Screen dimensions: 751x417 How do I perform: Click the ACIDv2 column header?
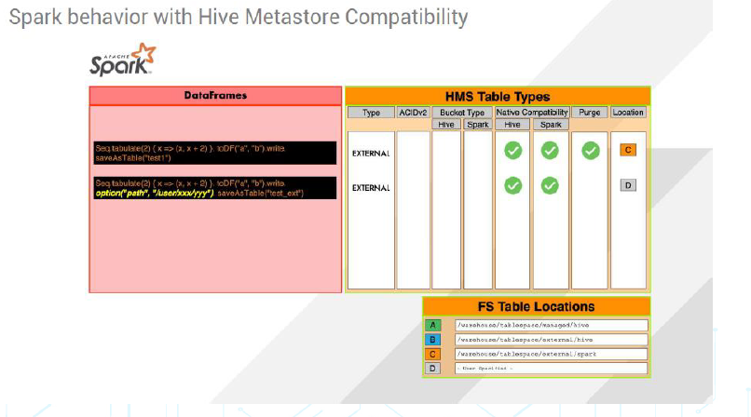pyautogui.click(x=413, y=112)
